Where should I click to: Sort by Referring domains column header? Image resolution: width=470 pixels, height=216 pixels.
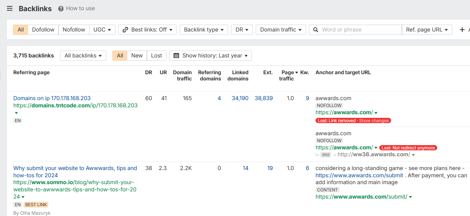(x=209, y=76)
